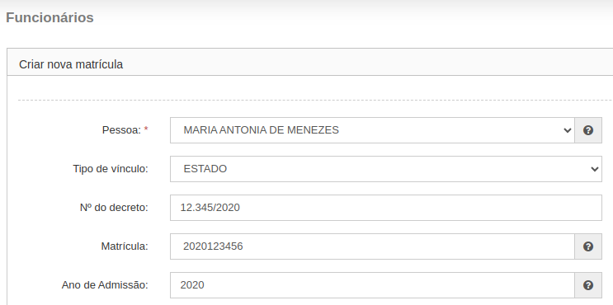
Task: Click the Funcionários page heading
Action: point(50,17)
